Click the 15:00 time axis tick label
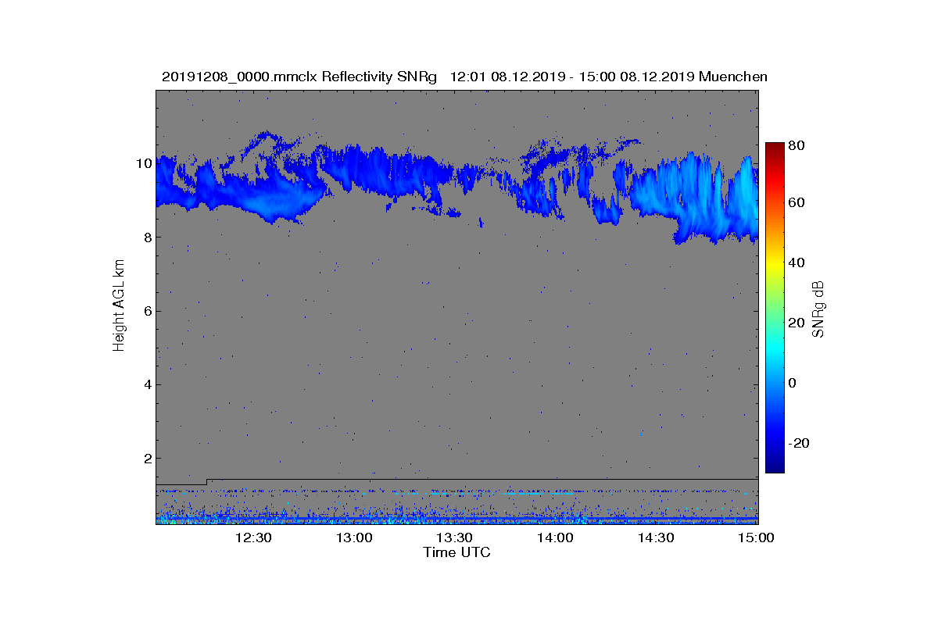The image size is (938, 625). tap(756, 537)
